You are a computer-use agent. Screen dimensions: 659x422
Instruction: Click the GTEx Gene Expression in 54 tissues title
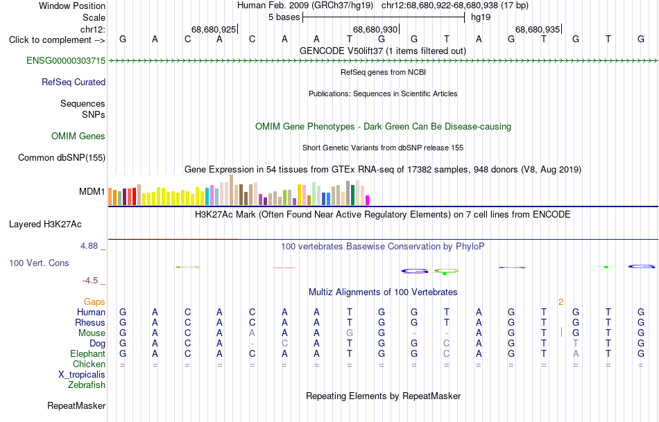point(383,170)
